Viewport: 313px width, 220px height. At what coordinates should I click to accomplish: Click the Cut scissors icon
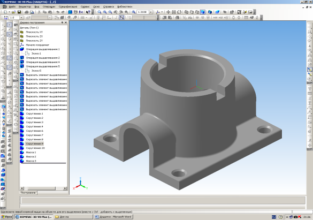(39, 12)
